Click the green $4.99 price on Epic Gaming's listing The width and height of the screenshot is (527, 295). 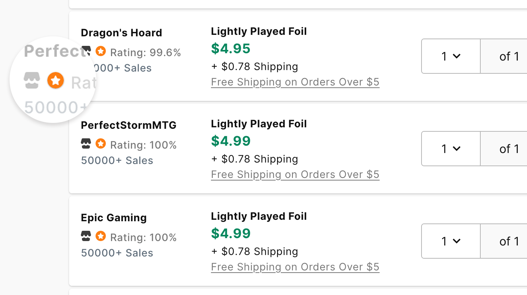(x=231, y=233)
